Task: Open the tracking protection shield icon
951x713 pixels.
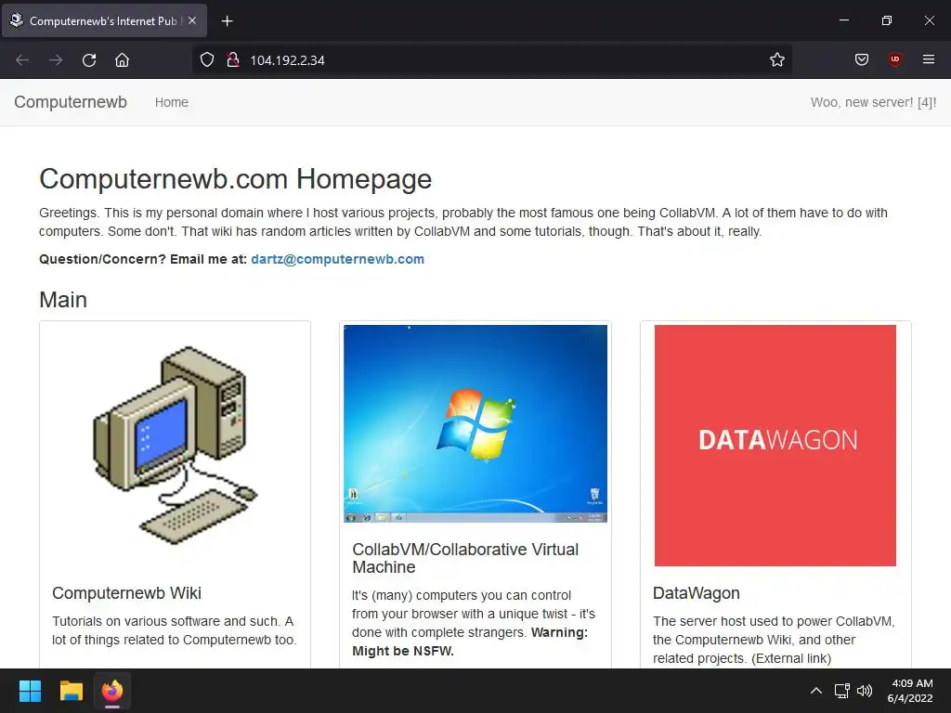Action: click(207, 59)
